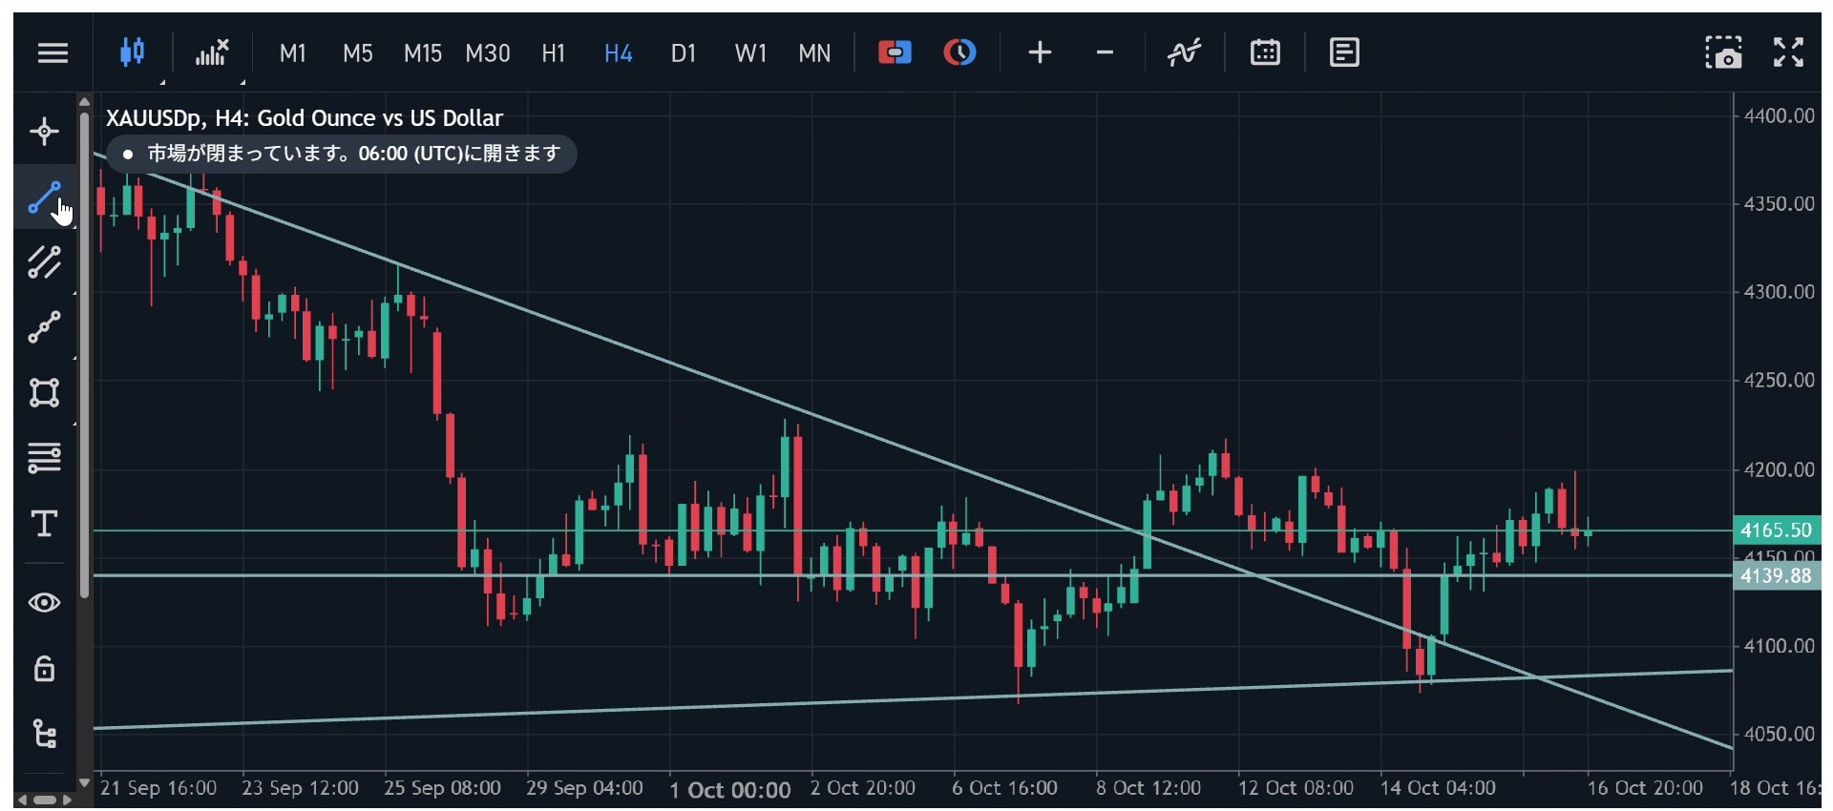Switch to M1 timeframe
This screenshot has width=1833, height=811.
coord(292,53)
